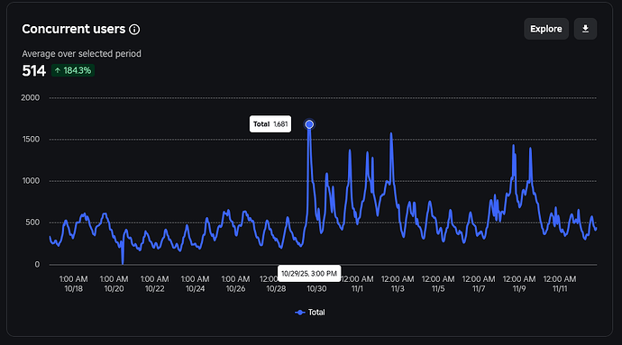Click the 11/1 x-axis date label
This screenshot has height=345, width=622.
tap(357, 288)
